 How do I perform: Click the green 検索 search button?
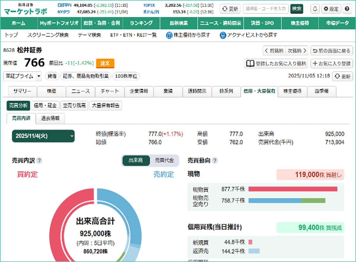coord(297,9)
